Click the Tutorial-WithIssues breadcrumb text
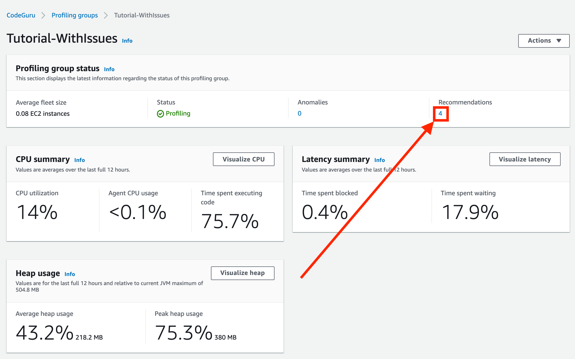575x359 pixels. (142, 15)
